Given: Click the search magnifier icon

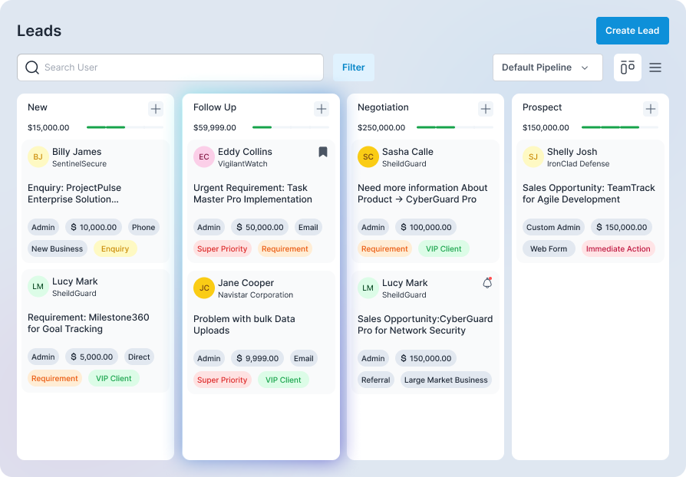Looking at the screenshot, I should tap(32, 67).
